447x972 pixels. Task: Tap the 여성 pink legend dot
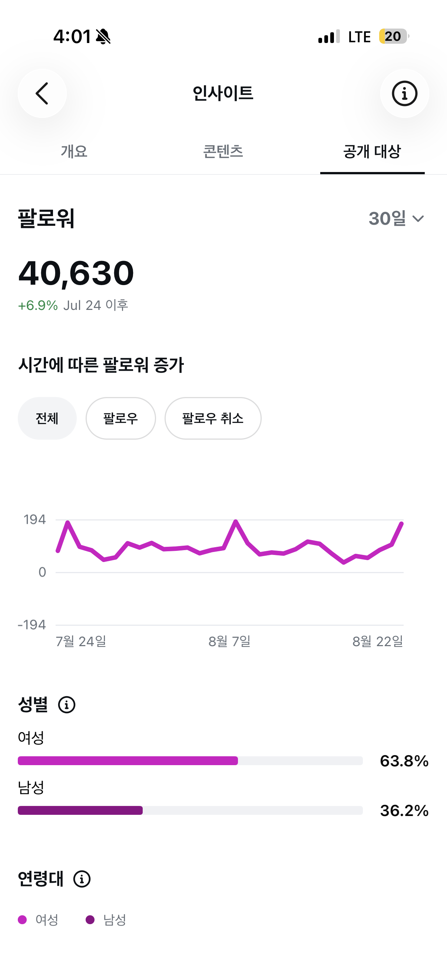22,920
